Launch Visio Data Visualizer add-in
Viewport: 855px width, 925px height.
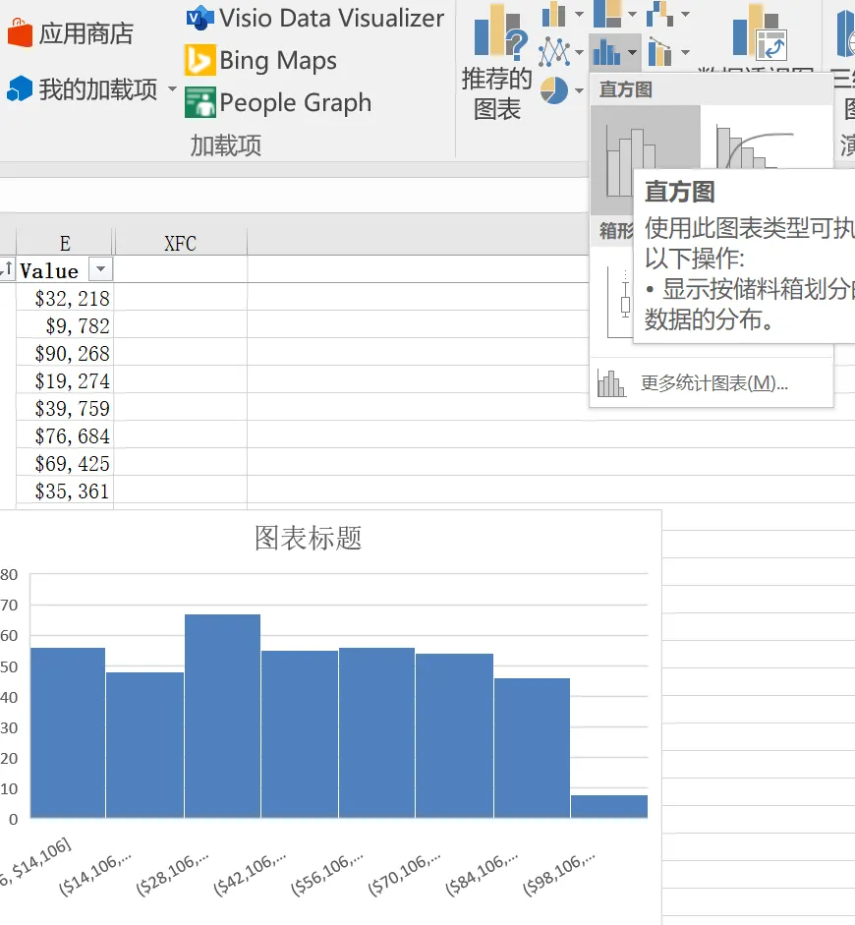tap(314, 18)
